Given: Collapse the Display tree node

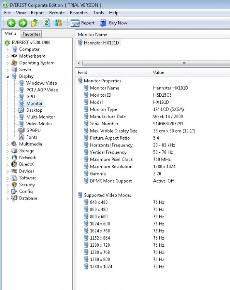Looking at the screenshot, I should [8, 77].
